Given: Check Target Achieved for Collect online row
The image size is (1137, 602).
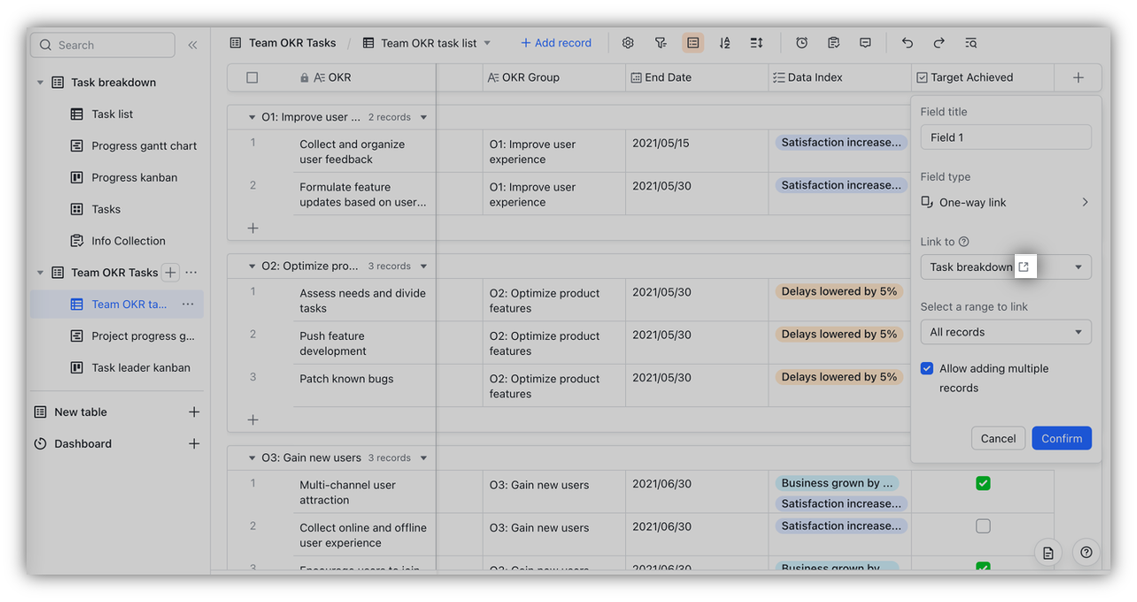Looking at the screenshot, I should pyautogui.click(x=983, y=526).
